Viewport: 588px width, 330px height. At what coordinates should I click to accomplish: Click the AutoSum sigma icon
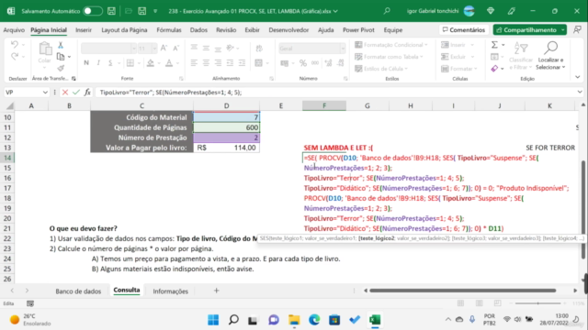click(494, 45)
